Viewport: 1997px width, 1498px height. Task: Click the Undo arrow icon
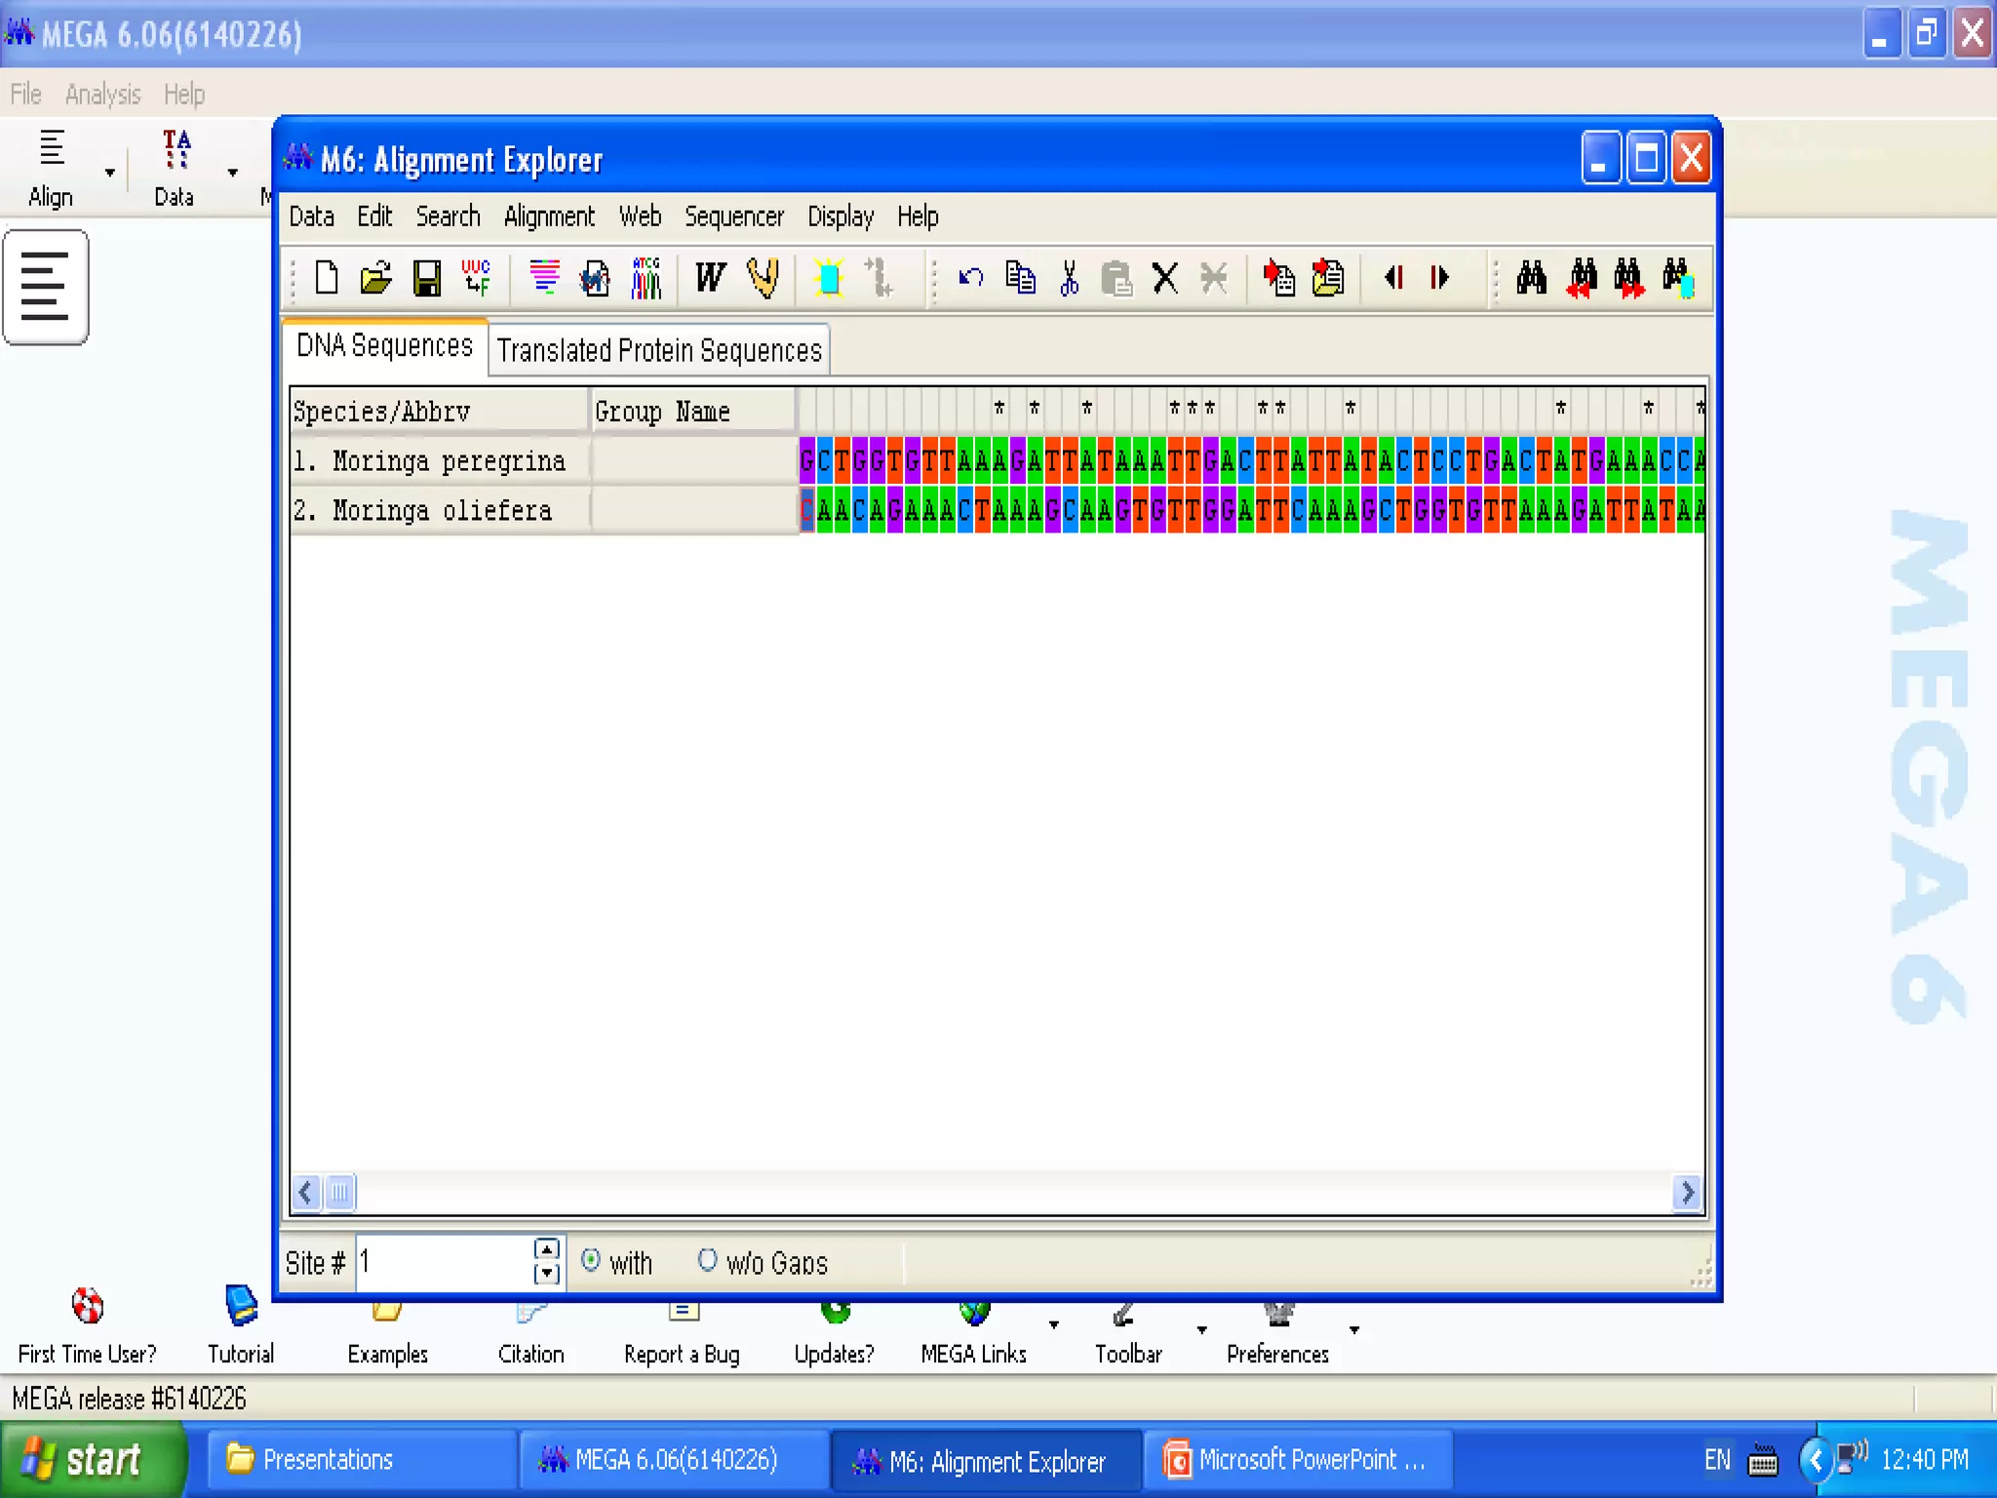(x=970, y=278)
